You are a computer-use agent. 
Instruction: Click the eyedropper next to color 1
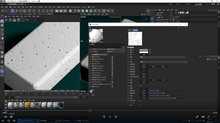click(150, 50)
